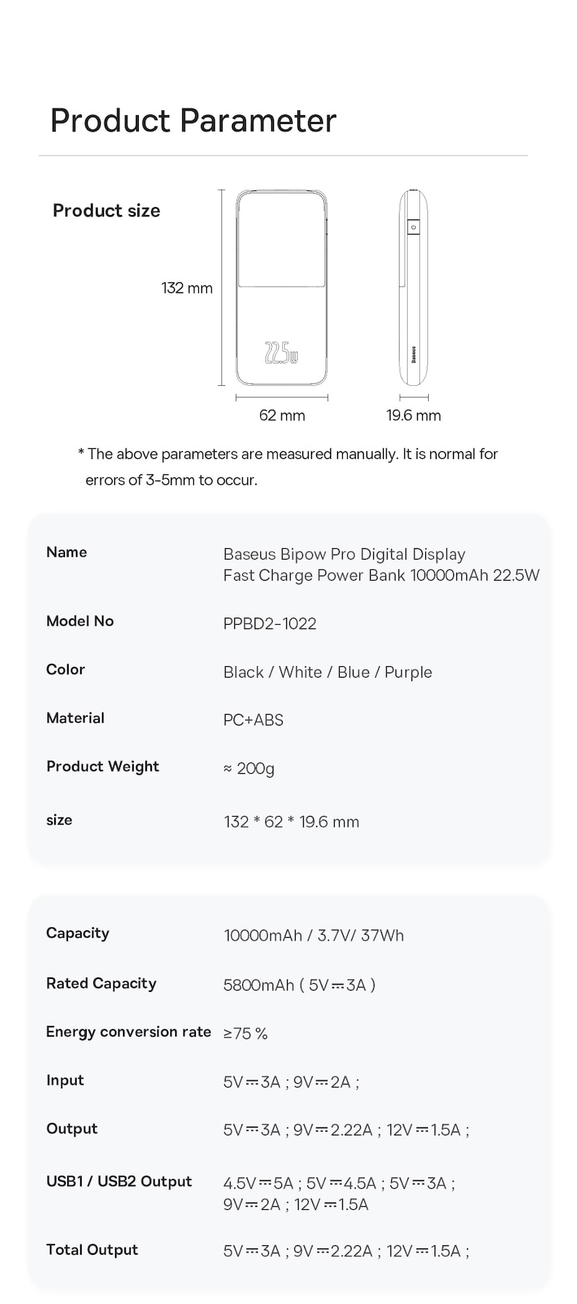
Task: Click the Rated Capacity 5800mAh value
Action: pyautogui.click(x=299, y=985)
